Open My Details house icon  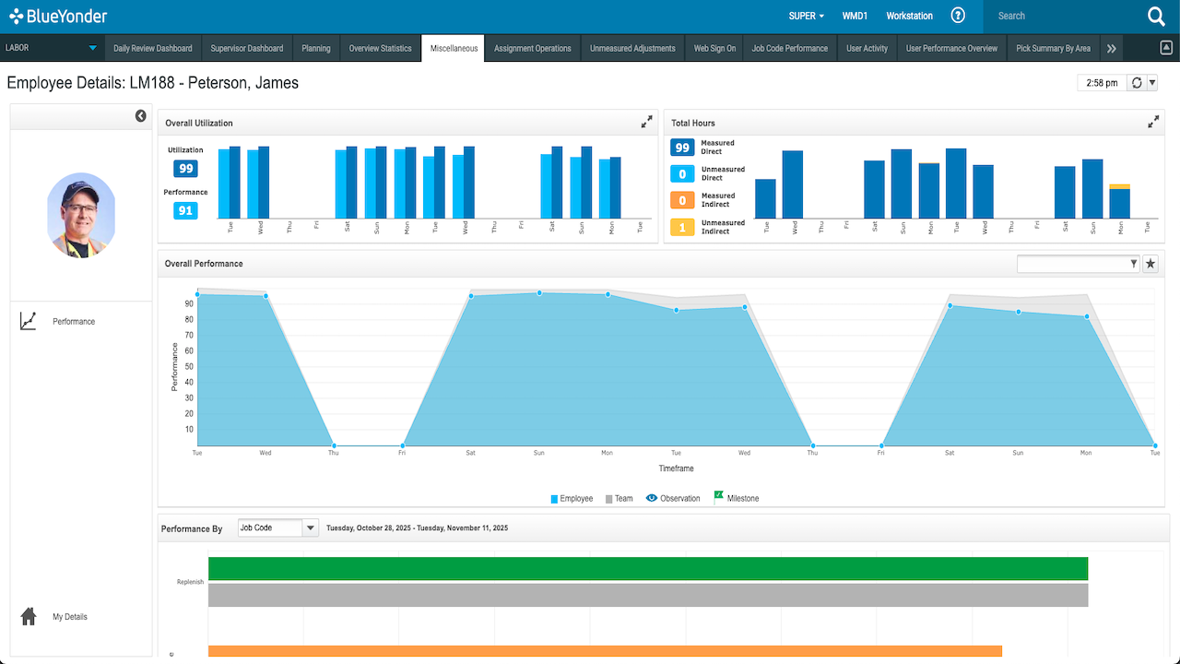point(29,616)
